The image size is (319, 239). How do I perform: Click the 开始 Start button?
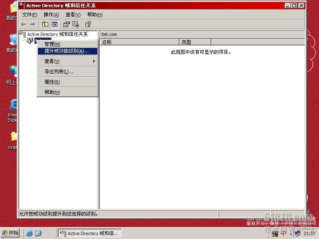[x=10, y=233]
